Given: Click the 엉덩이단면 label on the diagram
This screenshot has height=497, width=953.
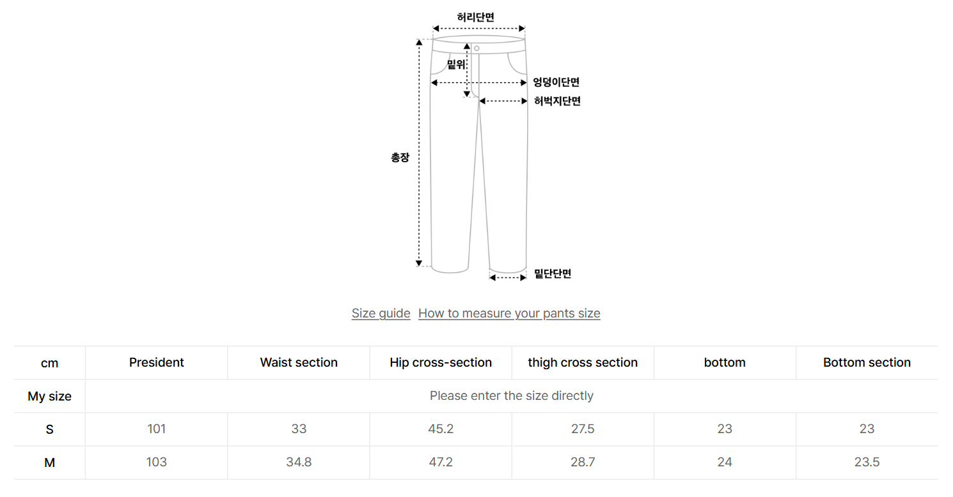Looking at the screenshot, I should point(556,82).
